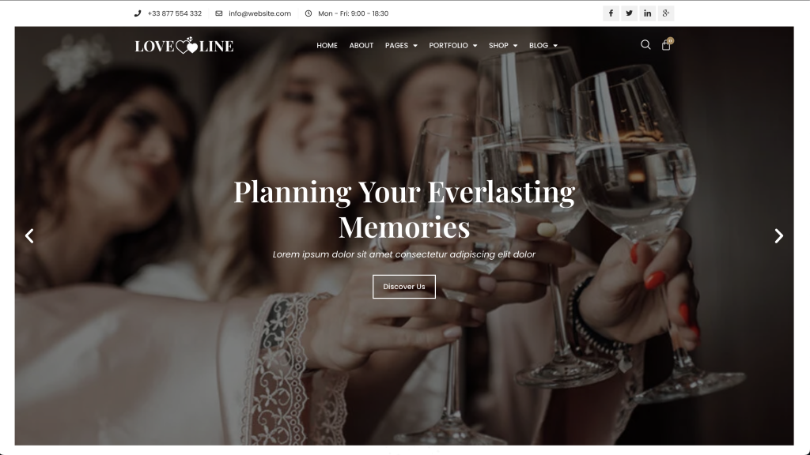Open the Twitter social link
Viewport: 810px width, 455px height.
coord(629,13)
